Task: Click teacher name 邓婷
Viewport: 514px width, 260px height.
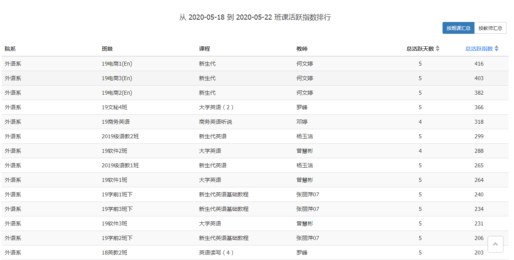Action: pos(302,122)
